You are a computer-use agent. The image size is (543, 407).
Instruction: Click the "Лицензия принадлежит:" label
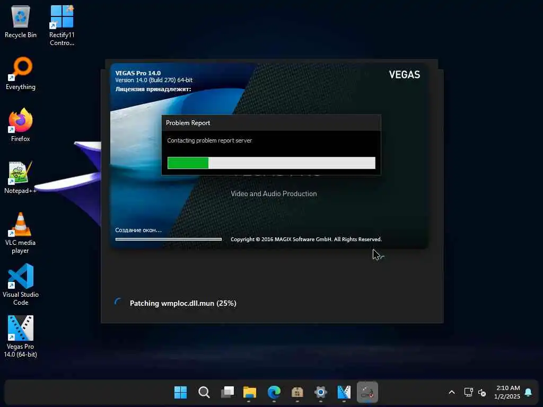(153, 89)
